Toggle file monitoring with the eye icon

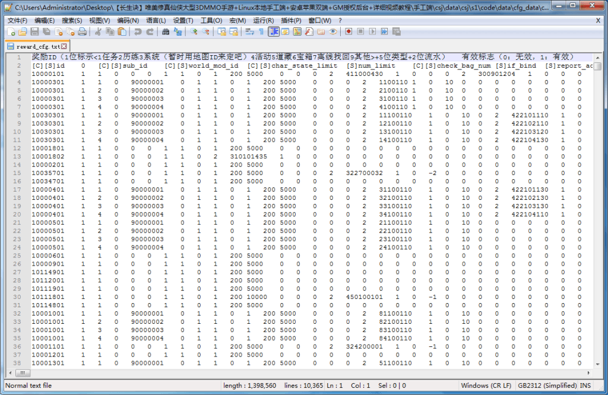pos(333,31)
